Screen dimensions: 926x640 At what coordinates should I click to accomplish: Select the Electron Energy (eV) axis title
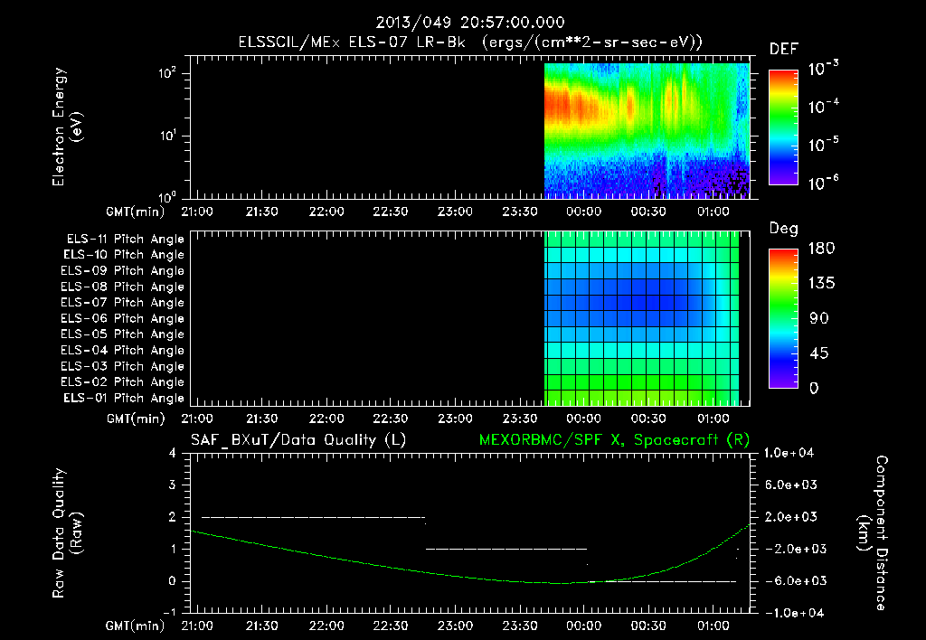67,127
